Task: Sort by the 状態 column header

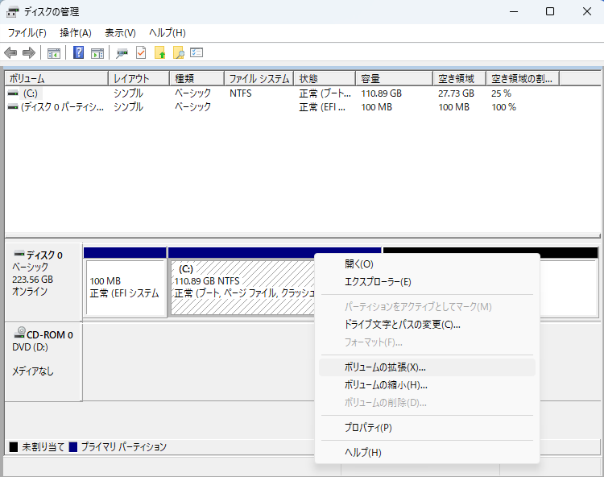Action: pyautogui.click(x=325, y=79)
